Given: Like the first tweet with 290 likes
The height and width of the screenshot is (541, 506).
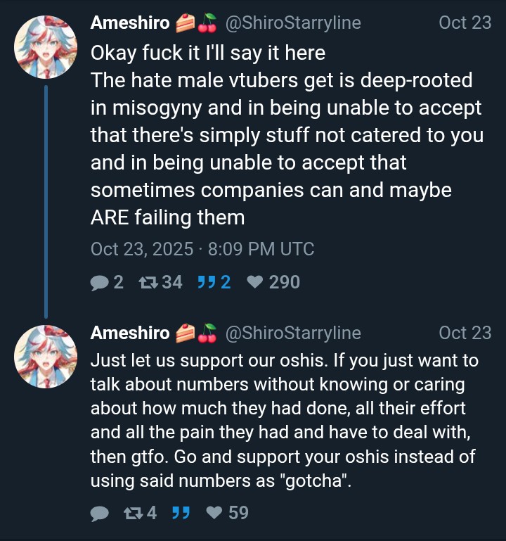Looking at the screenshot, I should (x=256, y=282).
